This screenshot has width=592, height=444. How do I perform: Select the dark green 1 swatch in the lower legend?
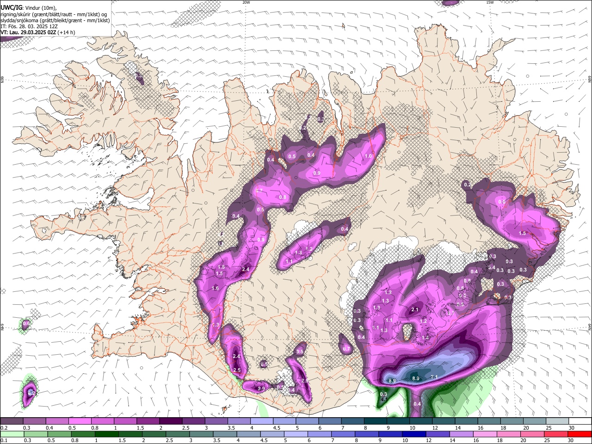107,434
